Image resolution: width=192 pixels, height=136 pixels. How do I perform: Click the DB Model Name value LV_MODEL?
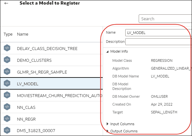[160, 76]
